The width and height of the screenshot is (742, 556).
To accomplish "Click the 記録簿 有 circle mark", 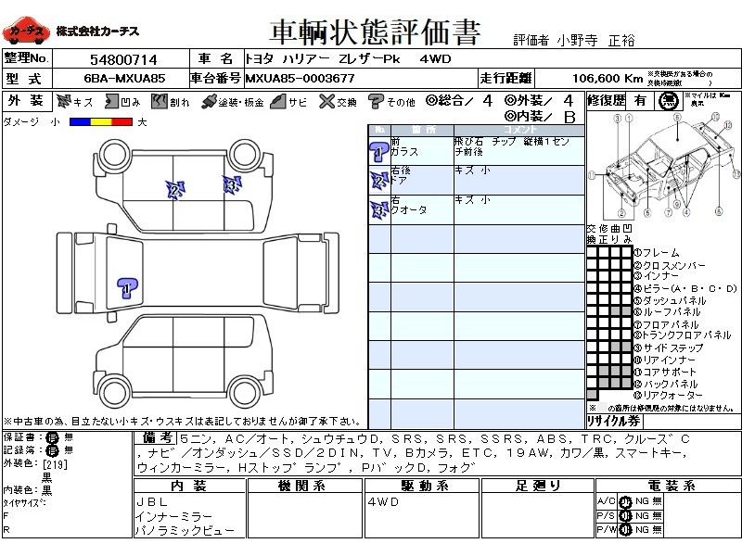I will click(52, 451).
